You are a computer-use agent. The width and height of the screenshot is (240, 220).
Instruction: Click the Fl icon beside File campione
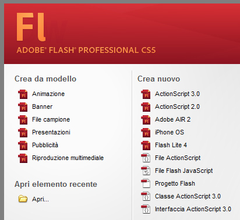23,120
